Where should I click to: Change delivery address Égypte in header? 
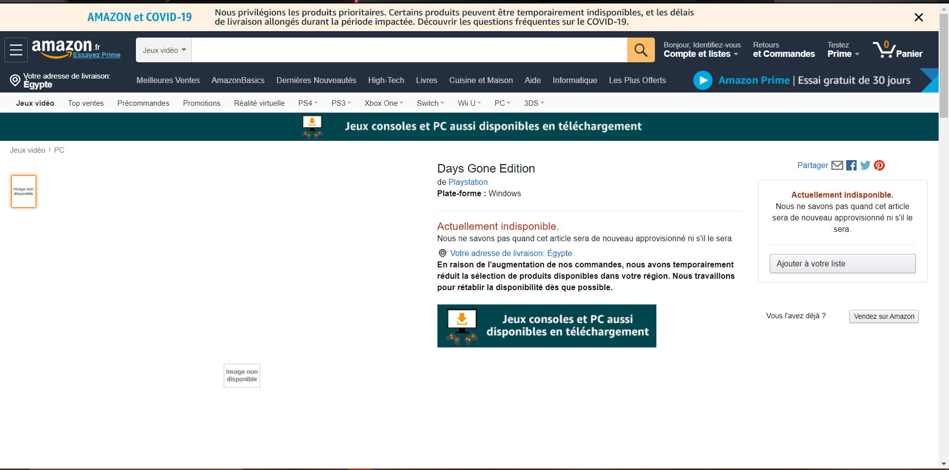(60, 80)
